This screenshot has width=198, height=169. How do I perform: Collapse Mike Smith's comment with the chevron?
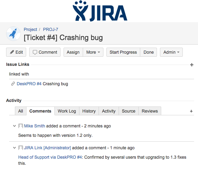pyautogui.click(x=15, y=126)
